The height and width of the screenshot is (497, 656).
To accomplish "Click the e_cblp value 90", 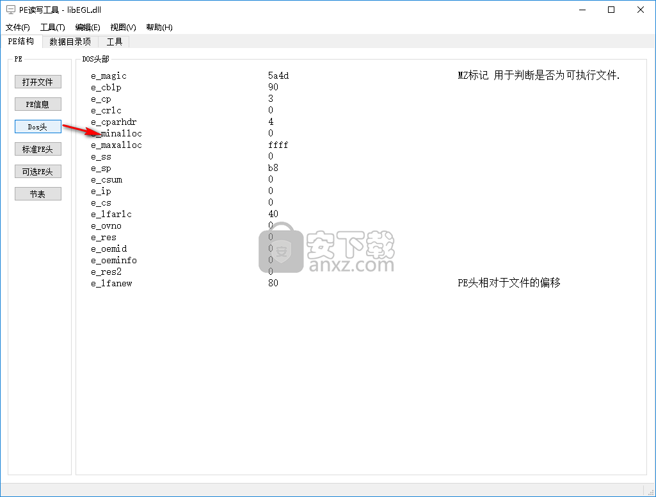I will pyautogui.click(x=273, y=87).
